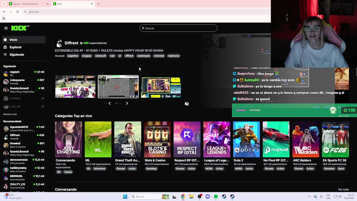This screenshot has height=201, width=357.
Task: Click the Buscar search field
Action: click(178, 28)
